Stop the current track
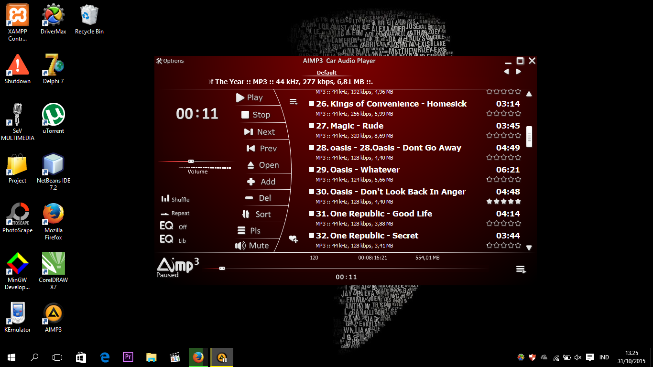The width and height of the screenshot is (653, 367). [256, 115]
